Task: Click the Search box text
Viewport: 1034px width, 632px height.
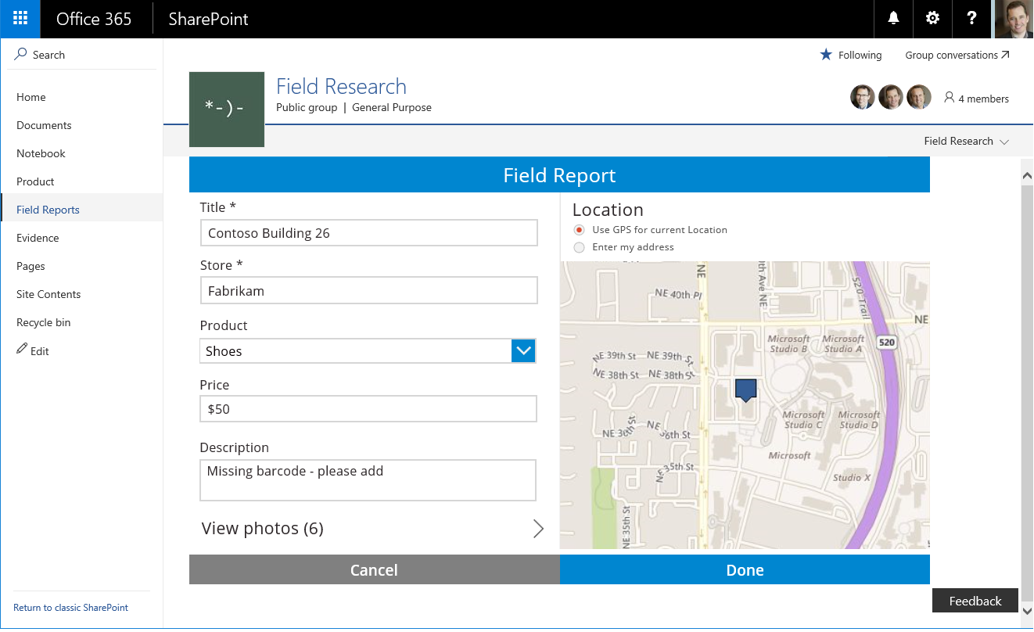Action: (48, 55)
